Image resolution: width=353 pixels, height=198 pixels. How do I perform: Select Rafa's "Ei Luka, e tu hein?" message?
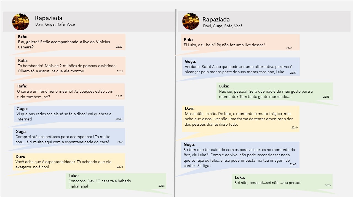click(240, 42)
